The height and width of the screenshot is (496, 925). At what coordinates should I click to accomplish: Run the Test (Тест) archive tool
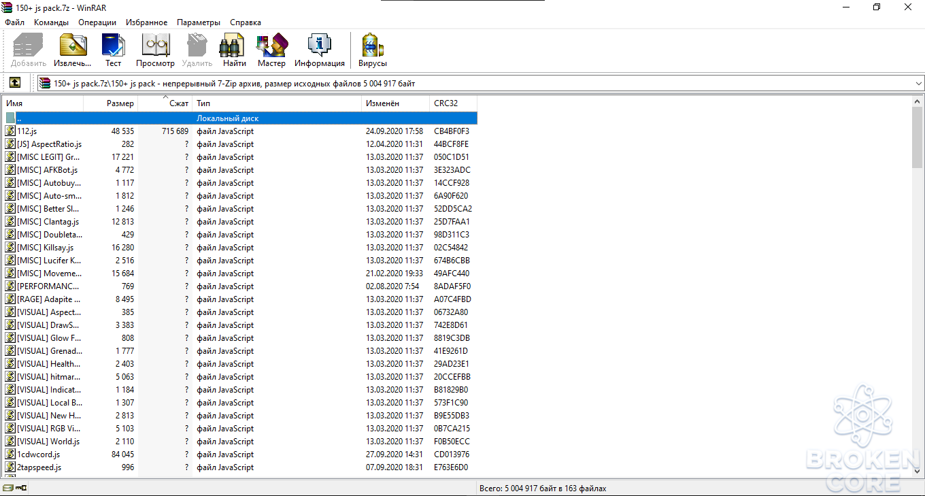(x=113, y=50)
